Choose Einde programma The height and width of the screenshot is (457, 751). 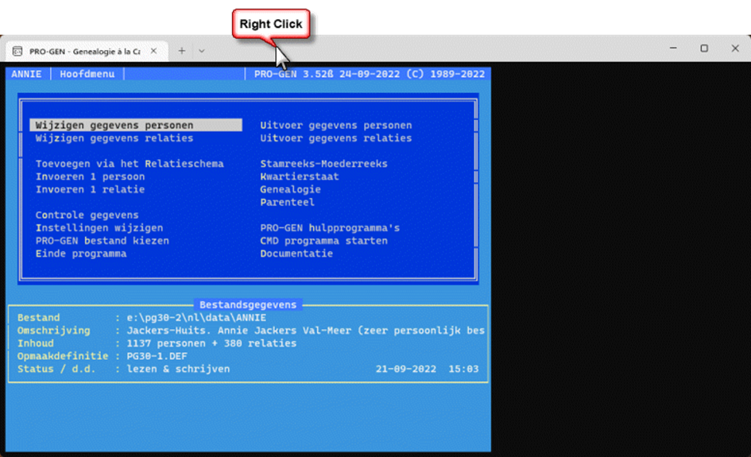[81, 254]
